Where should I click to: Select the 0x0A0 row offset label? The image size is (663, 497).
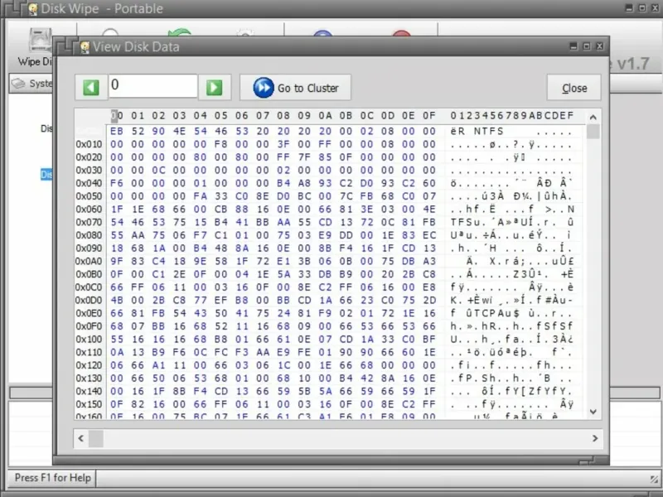coord(89,262)
